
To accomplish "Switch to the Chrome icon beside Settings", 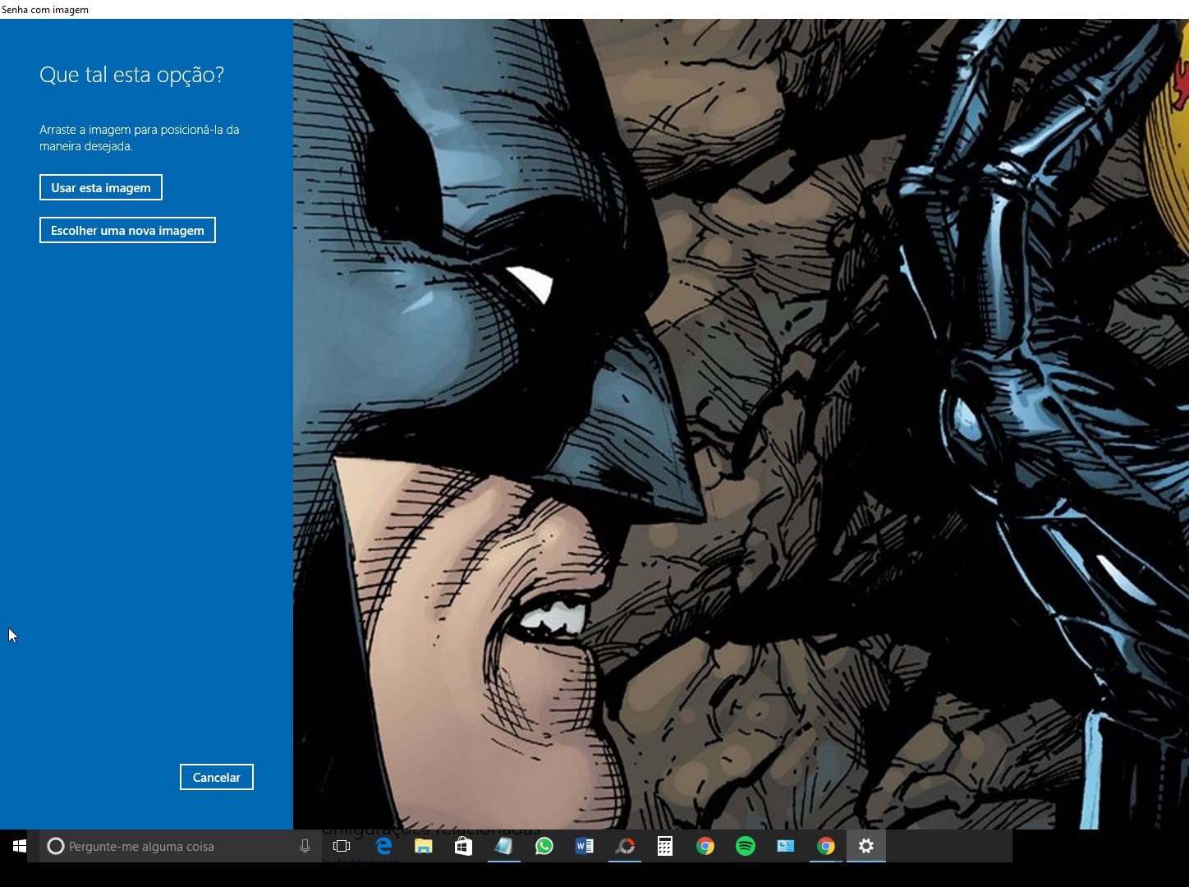I will point(826,846).
